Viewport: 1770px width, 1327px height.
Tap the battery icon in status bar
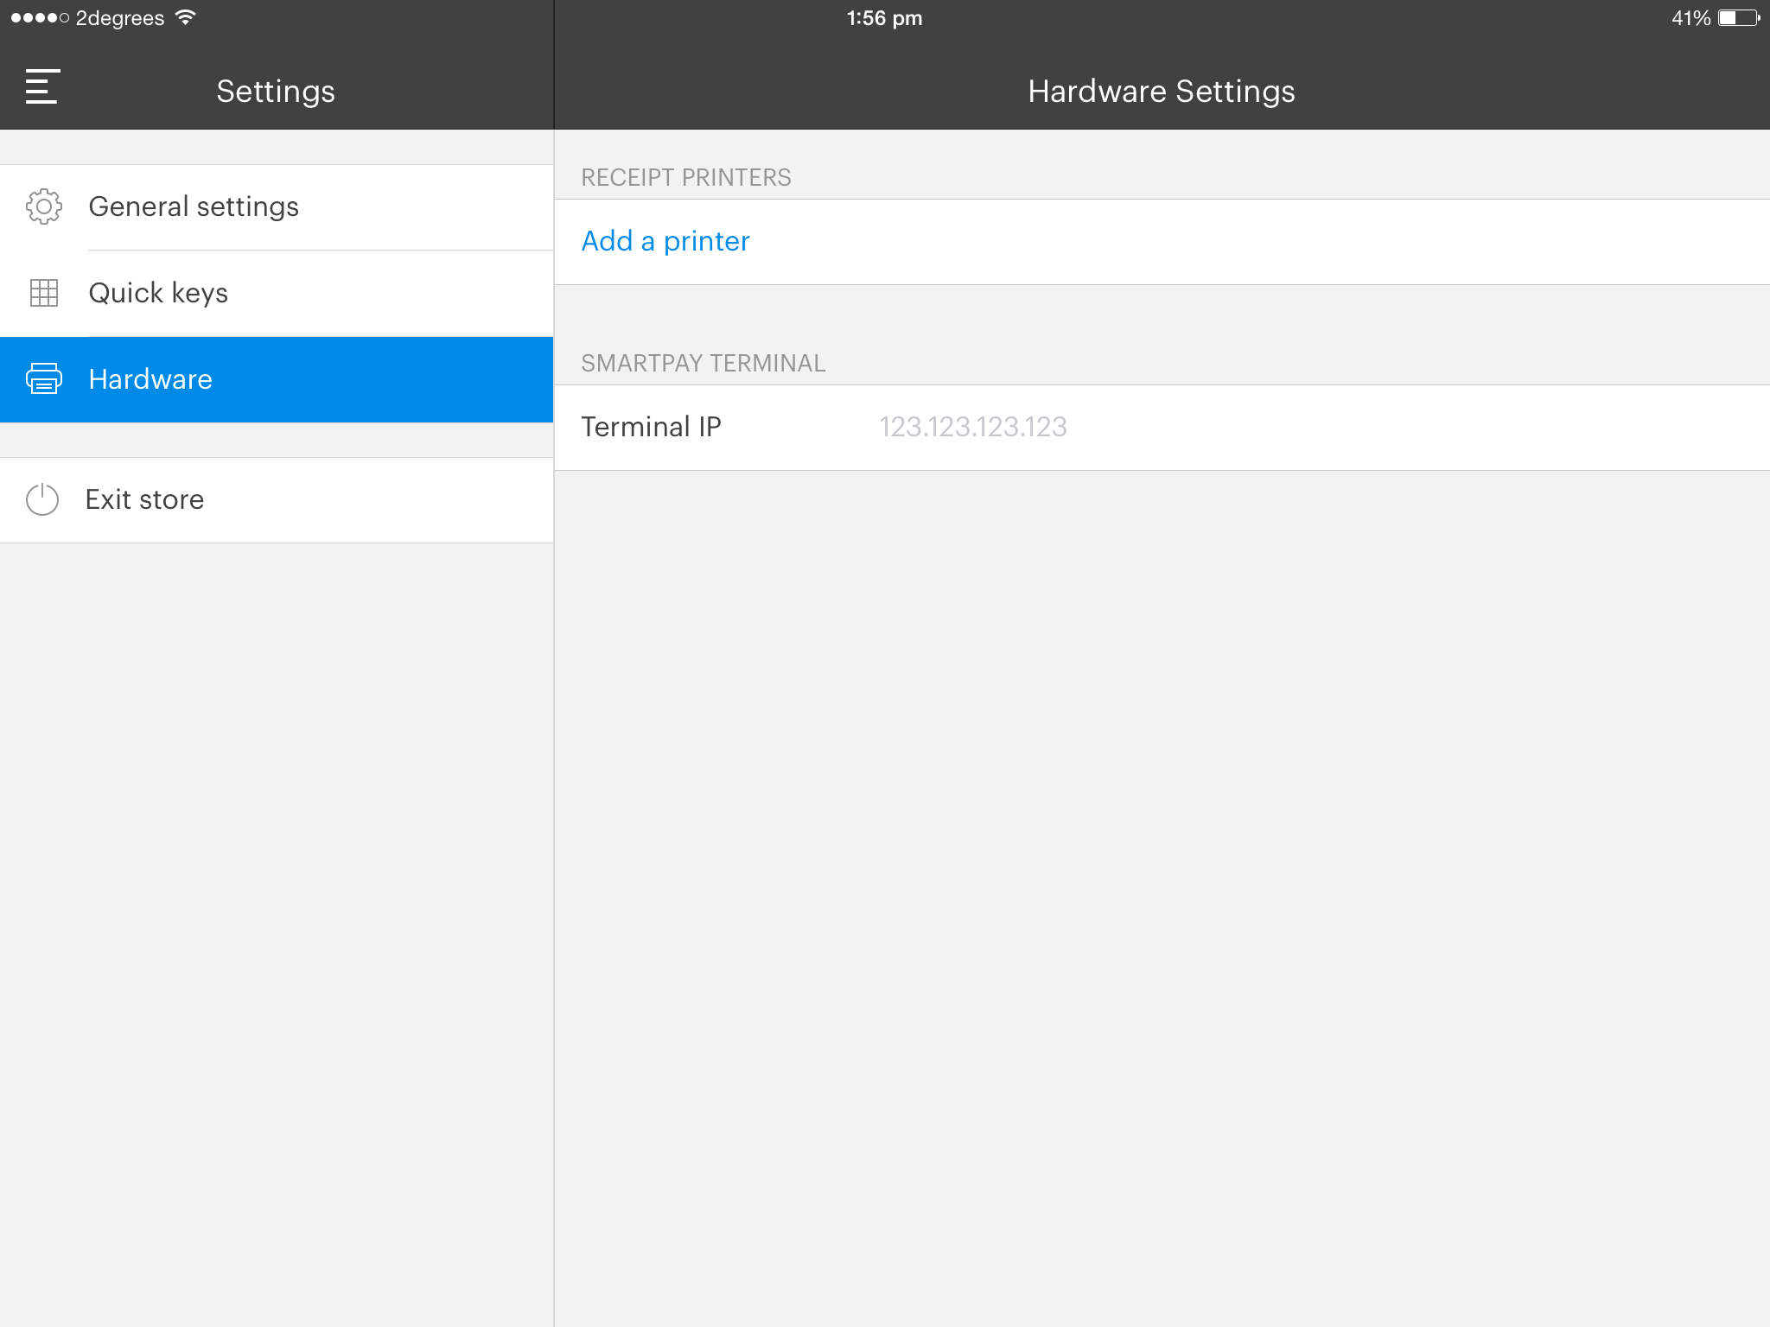pyautogui.click(x=1738, y=18)
